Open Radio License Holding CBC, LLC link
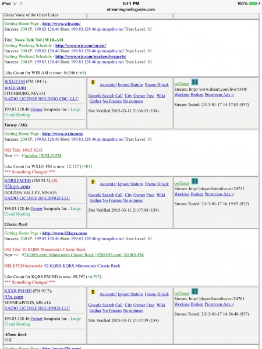 tap(41, 99)
